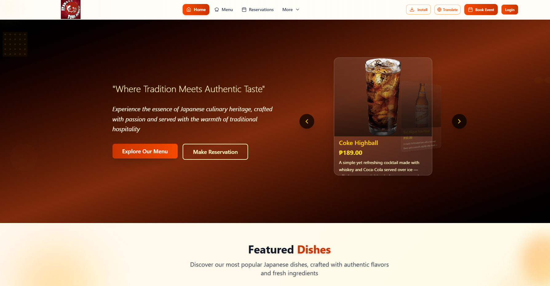Viewport: 550px width, 286px height.
Task: Go to the Menu page
Action: tap(224, 10)
